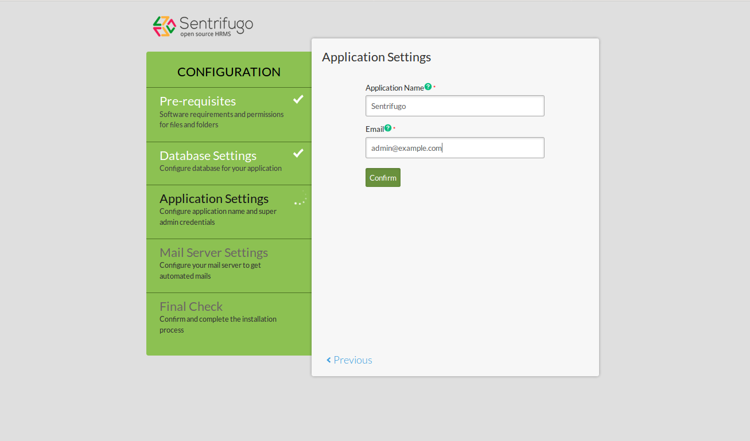This screenshot has height=441, width=750.
Task: Click 'Software requirements and permissions' description text
Action: pos(221,119)
